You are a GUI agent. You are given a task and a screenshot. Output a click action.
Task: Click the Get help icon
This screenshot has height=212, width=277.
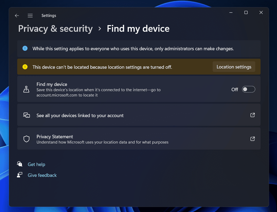point(20,164)
